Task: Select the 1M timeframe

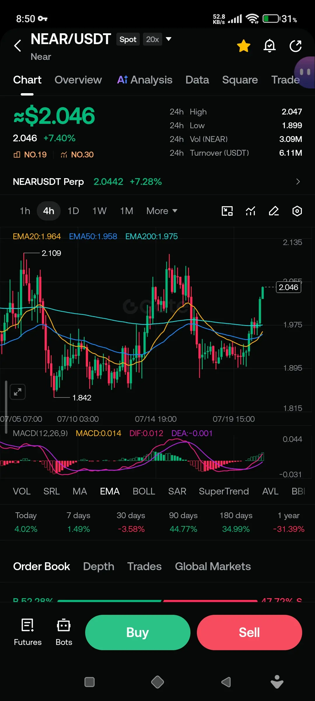Action: pyautogui.click(x=127, y=211)
